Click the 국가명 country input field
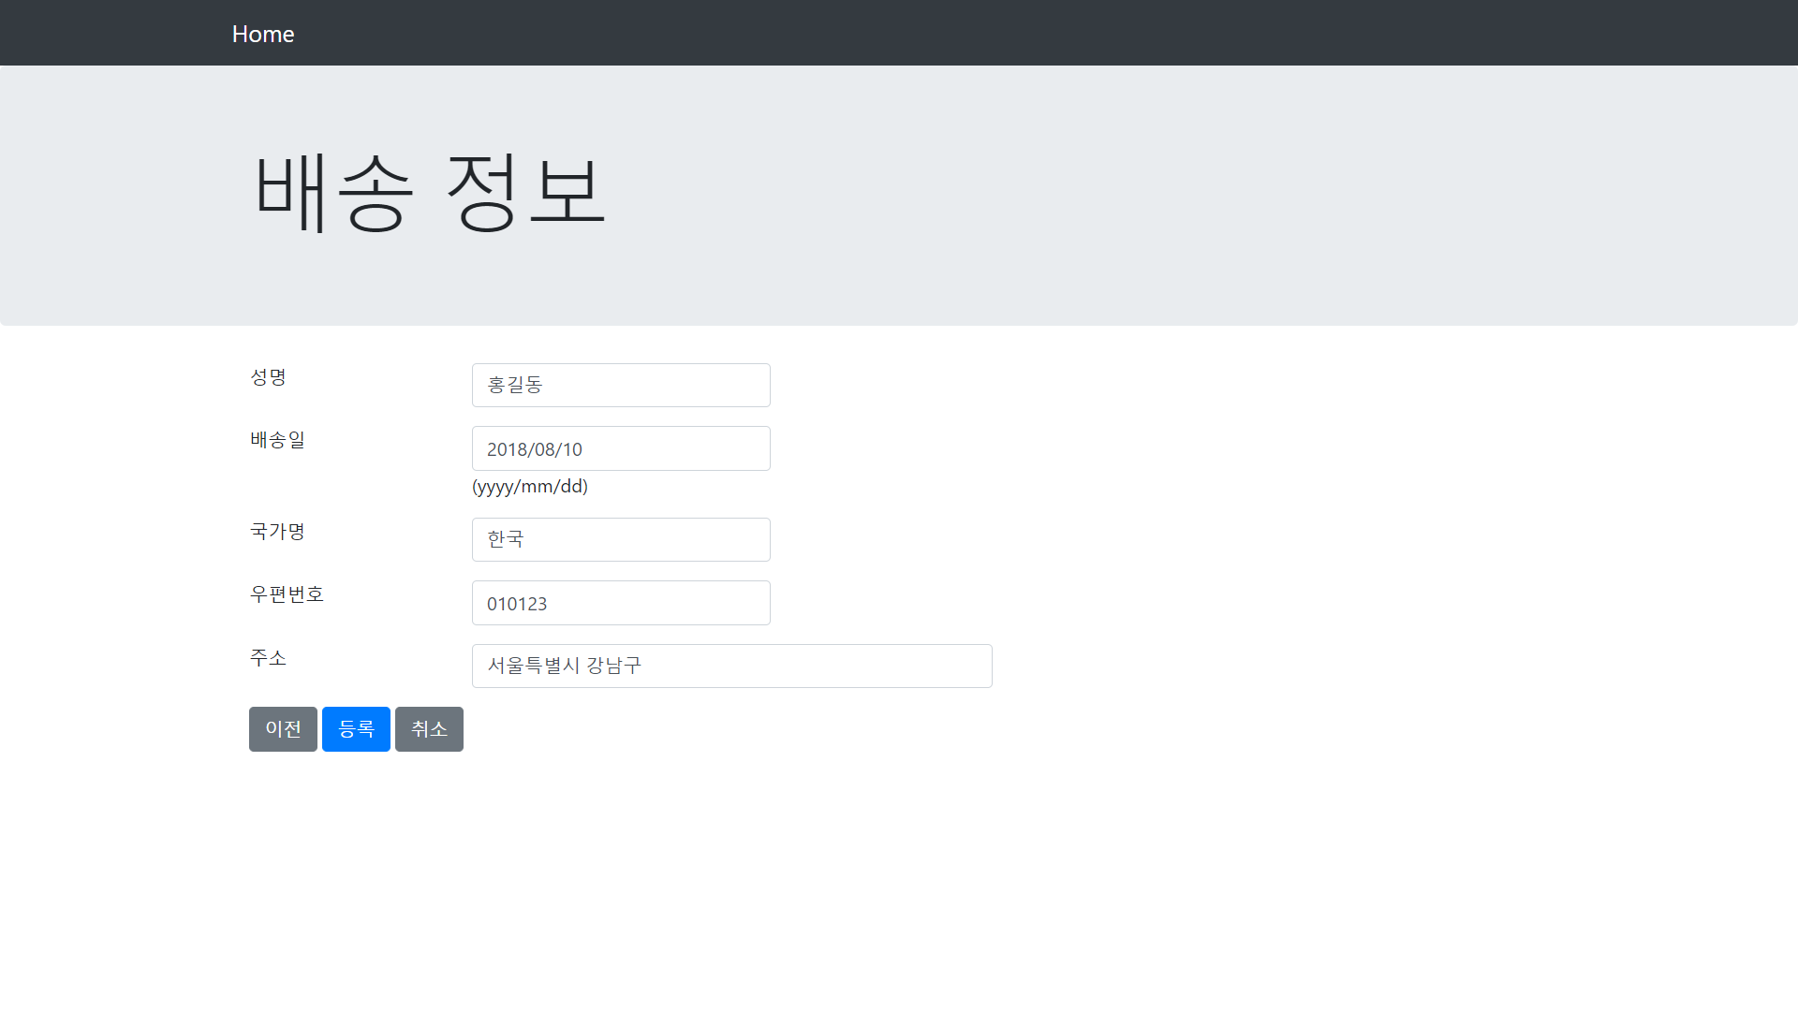Viewport: 1798px width, 1011px height. tap(621, 539)
